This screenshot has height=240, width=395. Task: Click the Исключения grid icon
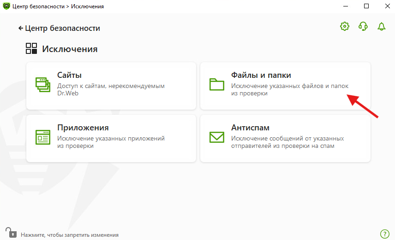click(x=31, y=48)
